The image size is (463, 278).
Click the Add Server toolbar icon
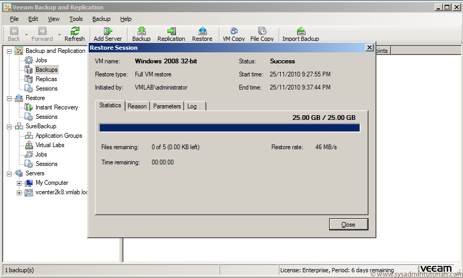pos(108,31)
